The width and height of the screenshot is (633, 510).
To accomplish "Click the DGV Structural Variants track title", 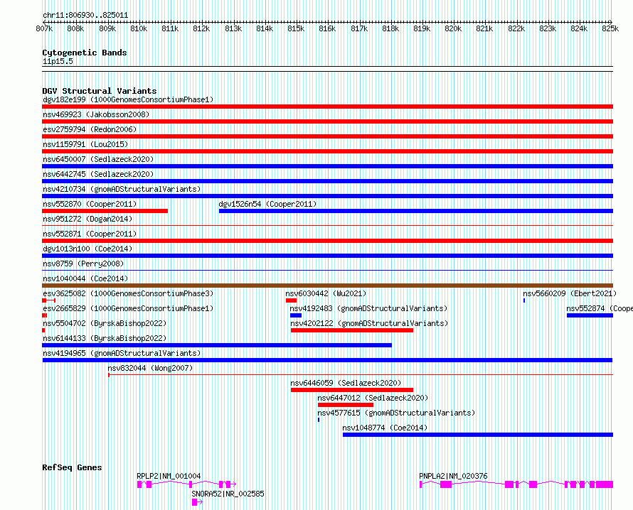I will pos(100,91).
